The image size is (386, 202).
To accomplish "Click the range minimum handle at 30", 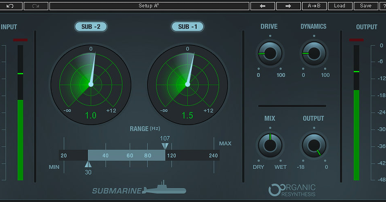I will click(88, 164).
